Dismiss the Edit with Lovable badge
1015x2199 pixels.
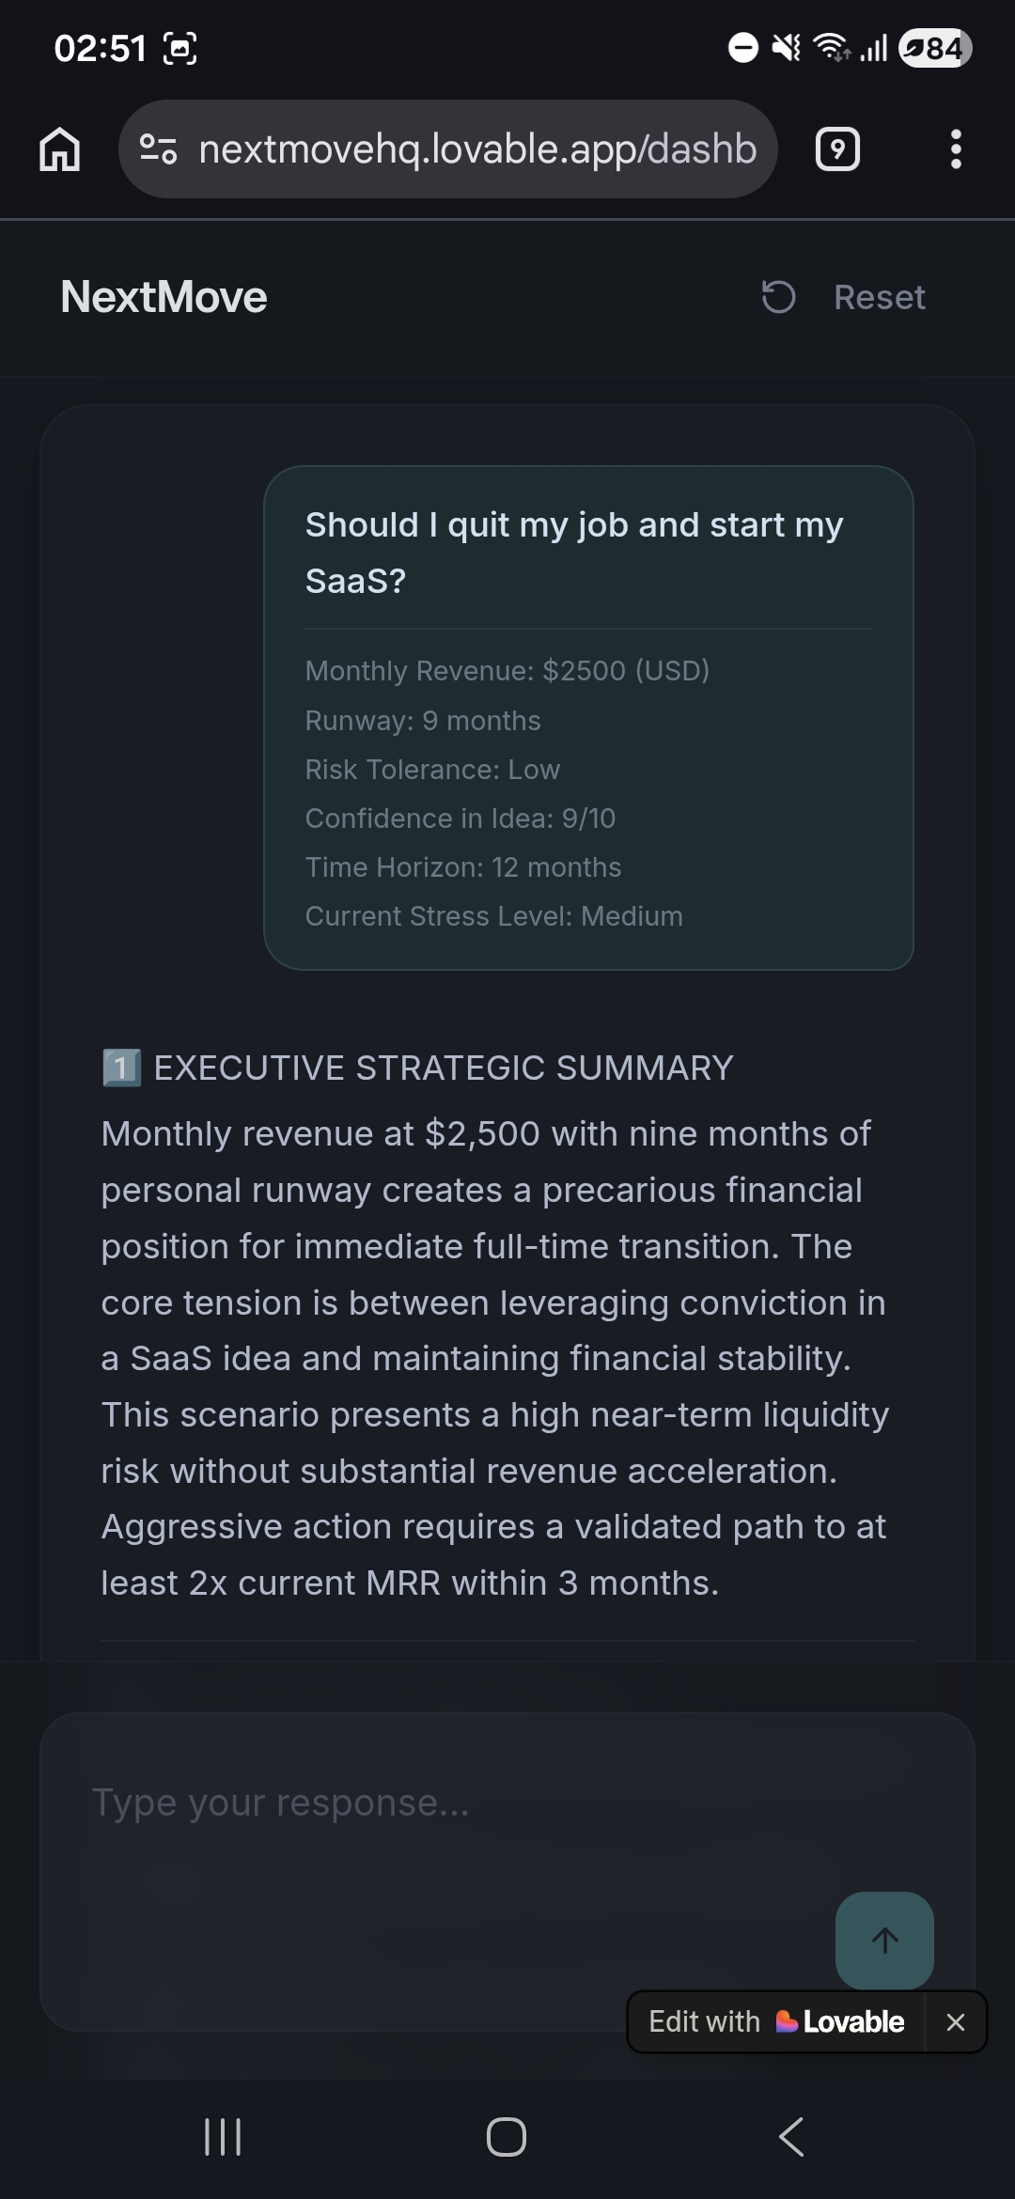coord(956,2021)
